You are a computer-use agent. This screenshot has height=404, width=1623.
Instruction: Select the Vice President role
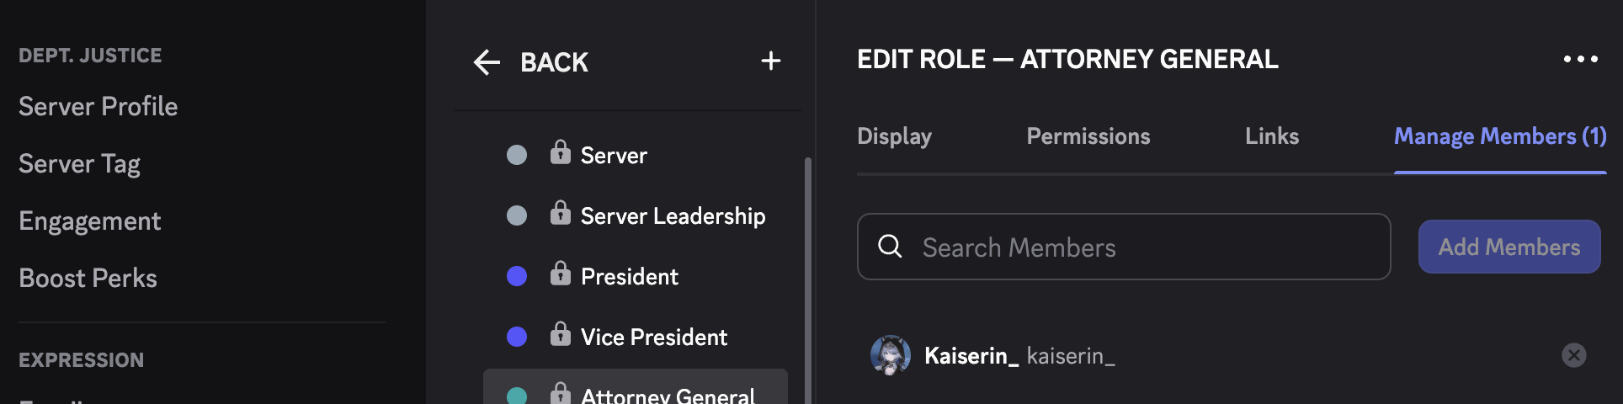point(653,338)
